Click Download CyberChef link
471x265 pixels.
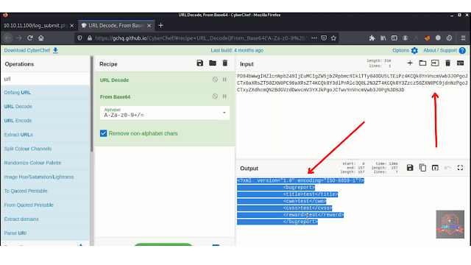[31, 51]
